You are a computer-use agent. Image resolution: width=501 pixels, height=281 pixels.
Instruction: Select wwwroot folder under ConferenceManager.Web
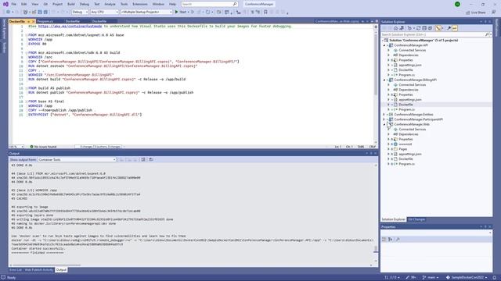(405, 144)
